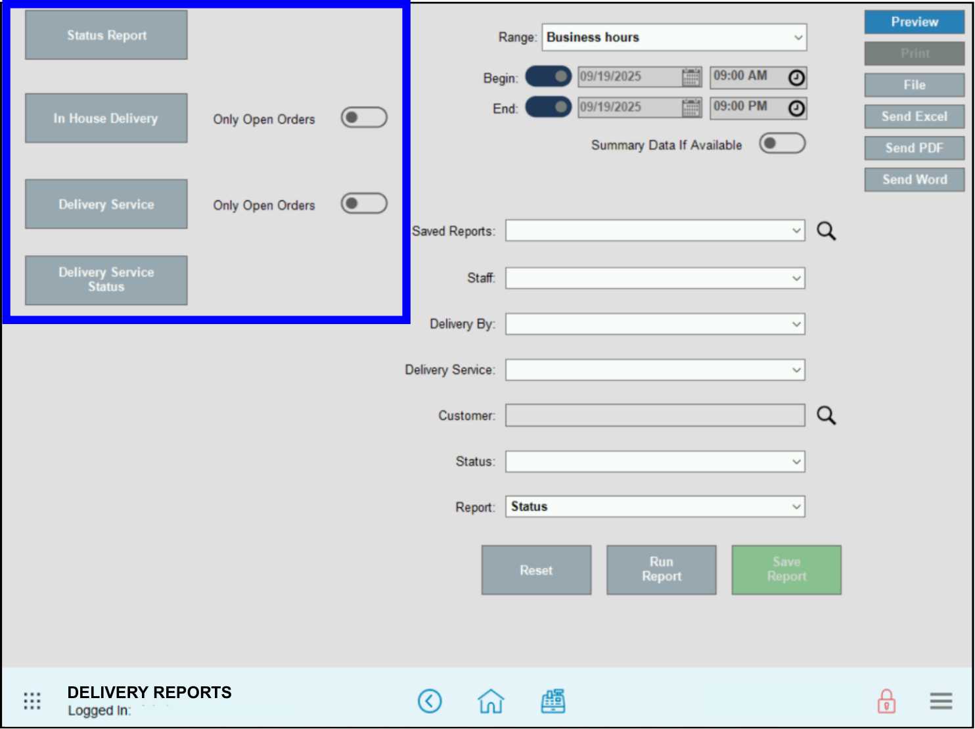The image size is (975, 729).
Task: Open customer search with the magnifier icon
Action: pyautogui.click(x=827, y=415)
